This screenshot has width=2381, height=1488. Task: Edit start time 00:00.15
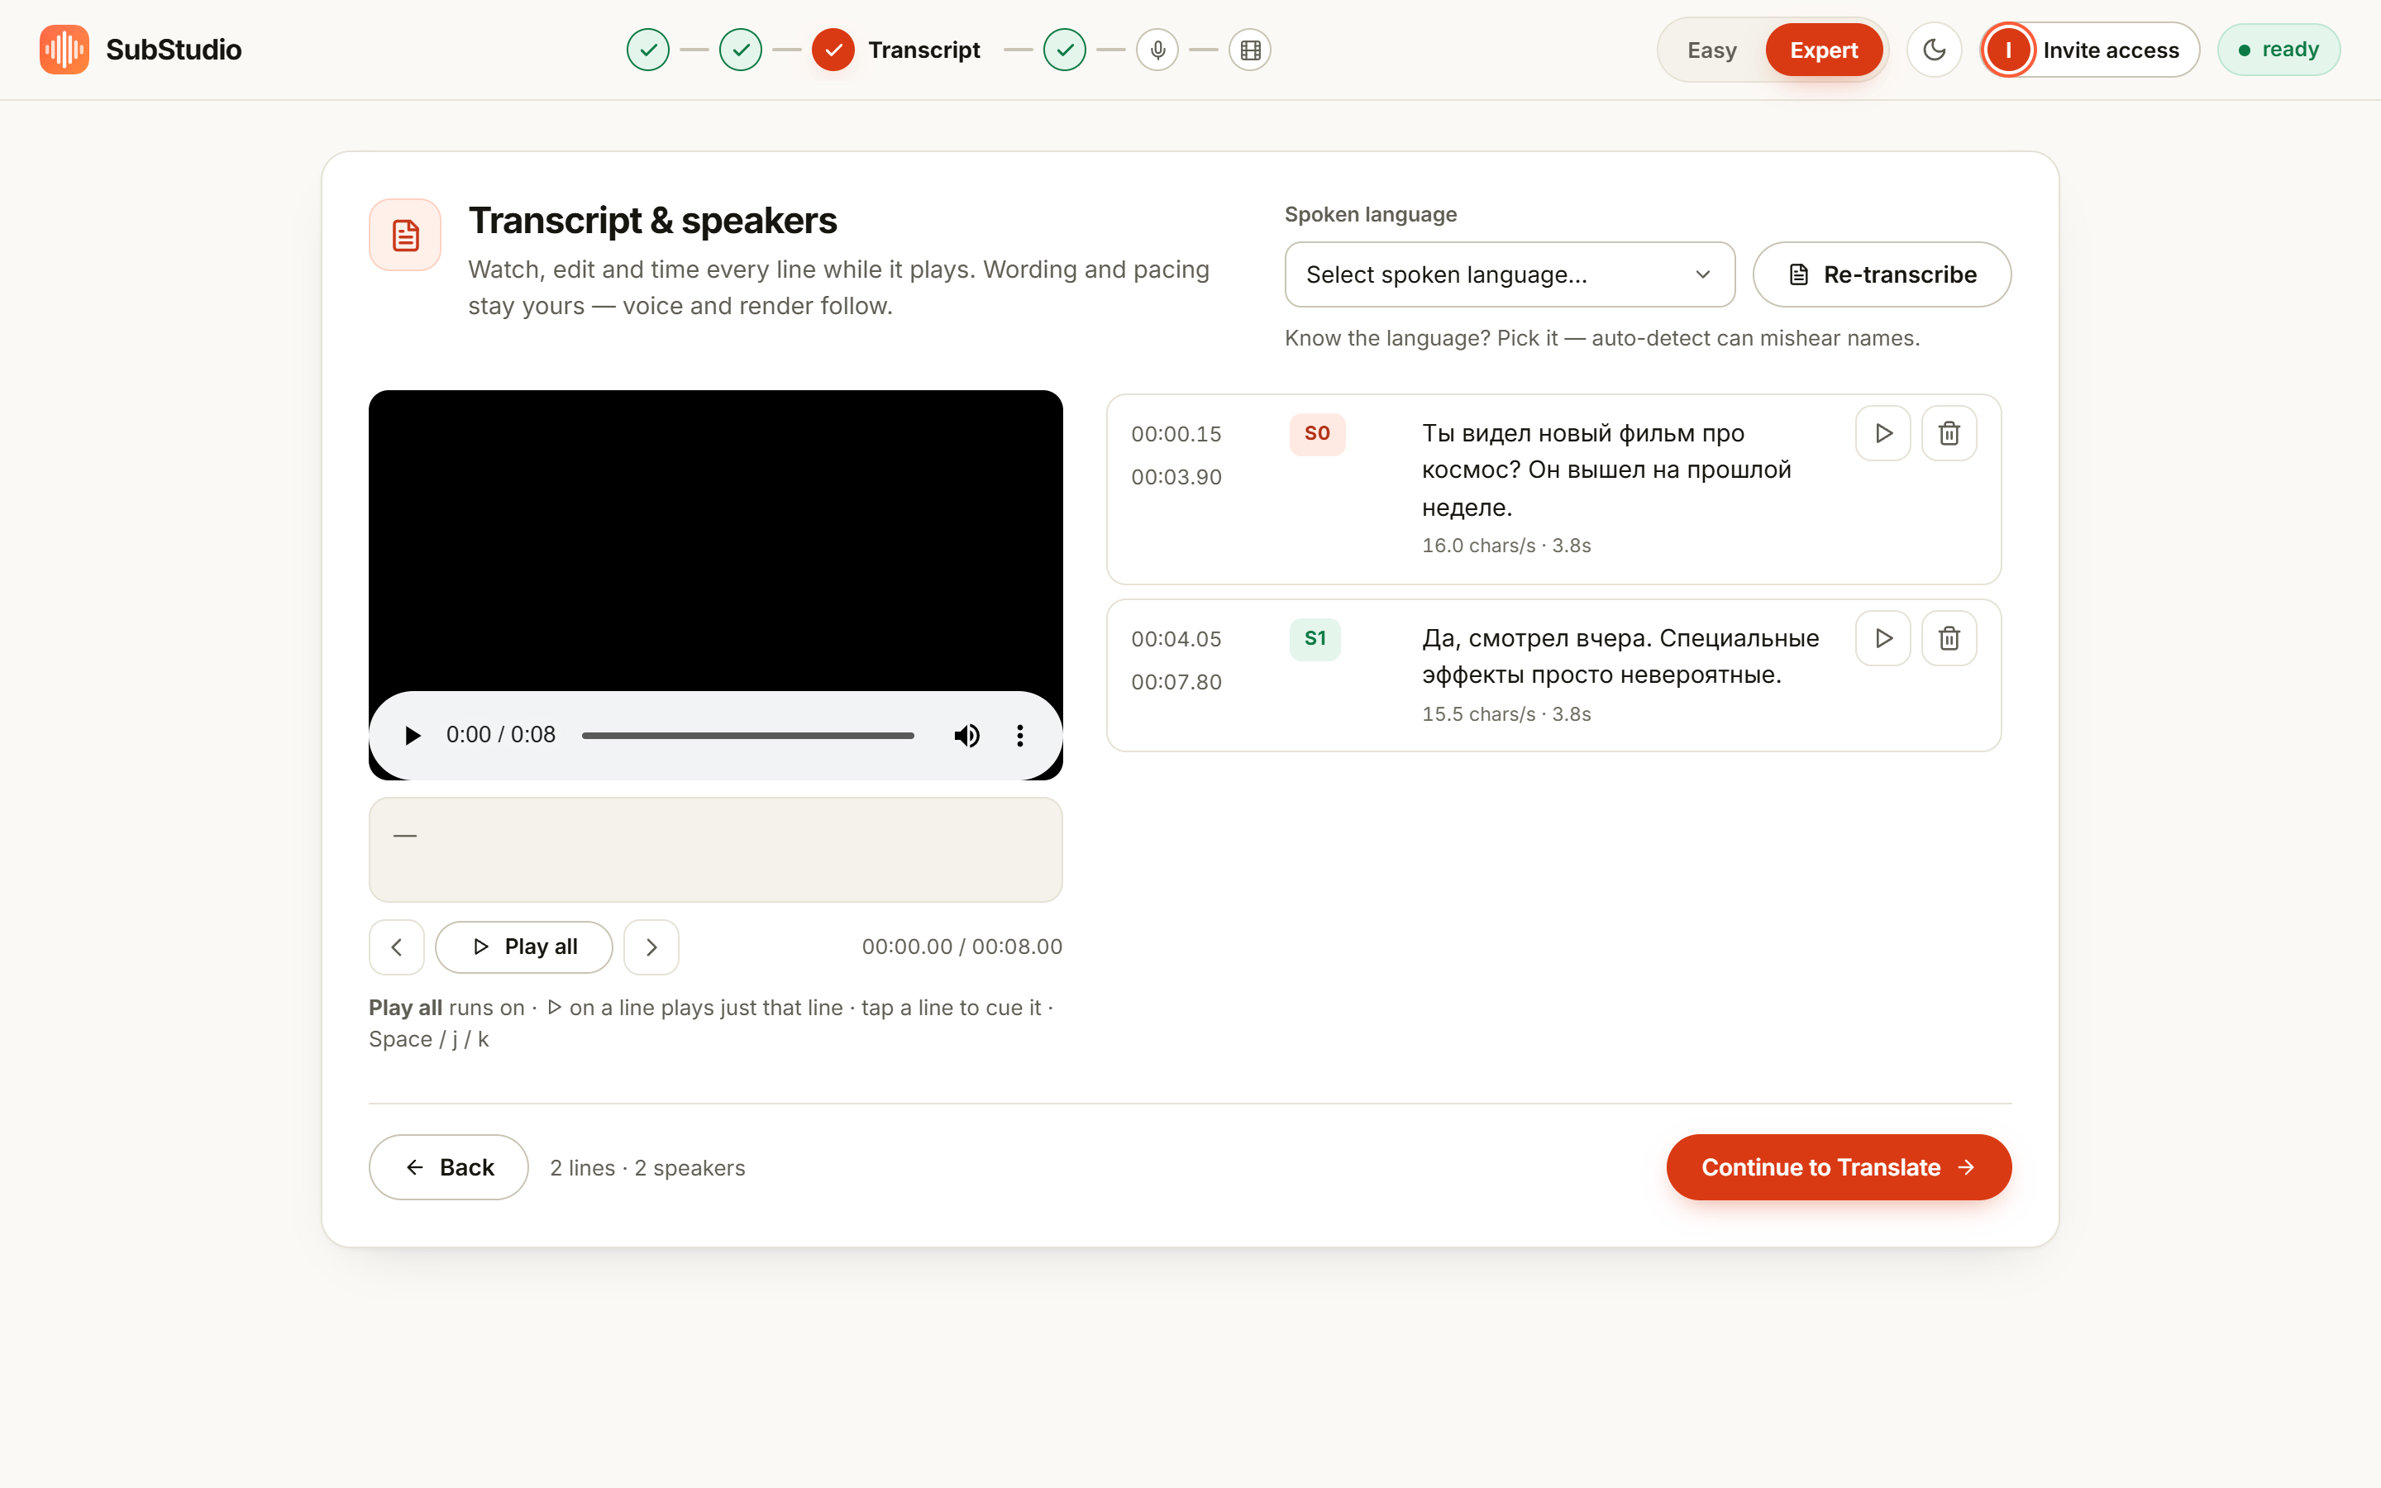tap(1176, 434)
